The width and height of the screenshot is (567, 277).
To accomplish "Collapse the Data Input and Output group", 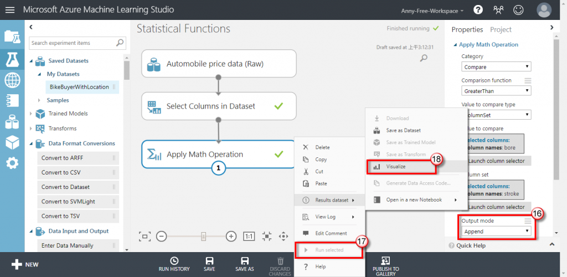I will coord(31,231).
